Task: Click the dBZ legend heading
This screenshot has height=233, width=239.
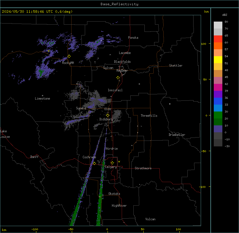Action: (x=225, y=15)
